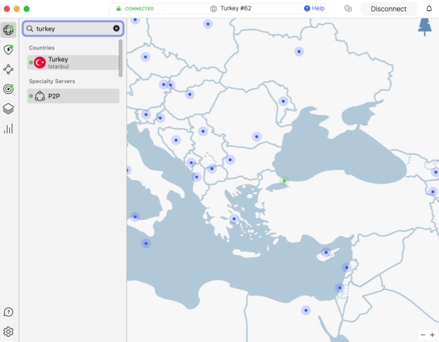Open notifications bell icon

[429, 9]
